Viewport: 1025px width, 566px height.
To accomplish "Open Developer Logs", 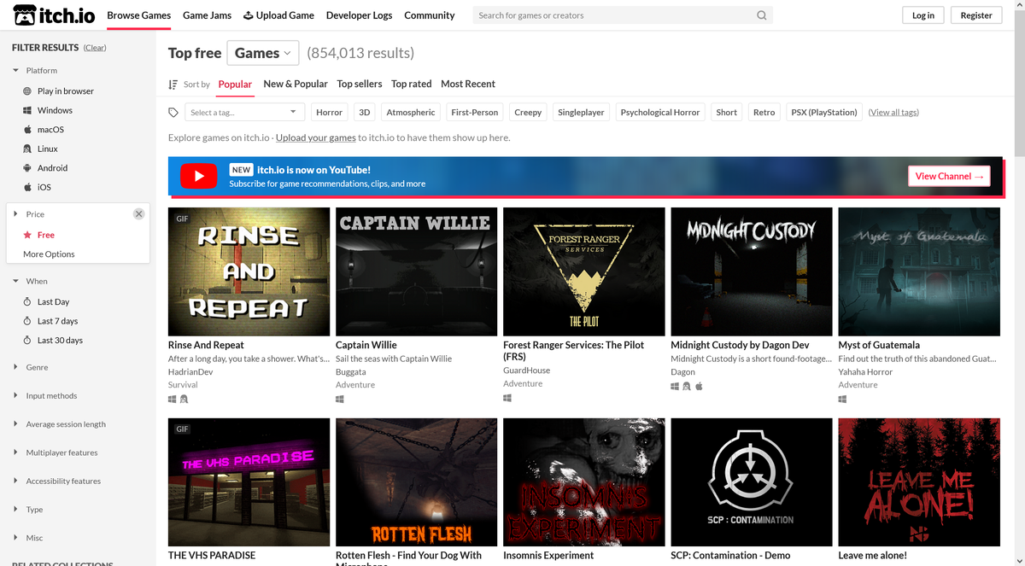I will 359,15.
